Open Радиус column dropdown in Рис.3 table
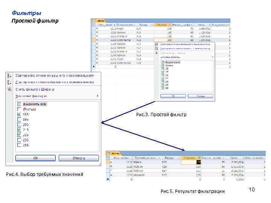This screenshot has width=271, height=203. [x=152, y=25]
